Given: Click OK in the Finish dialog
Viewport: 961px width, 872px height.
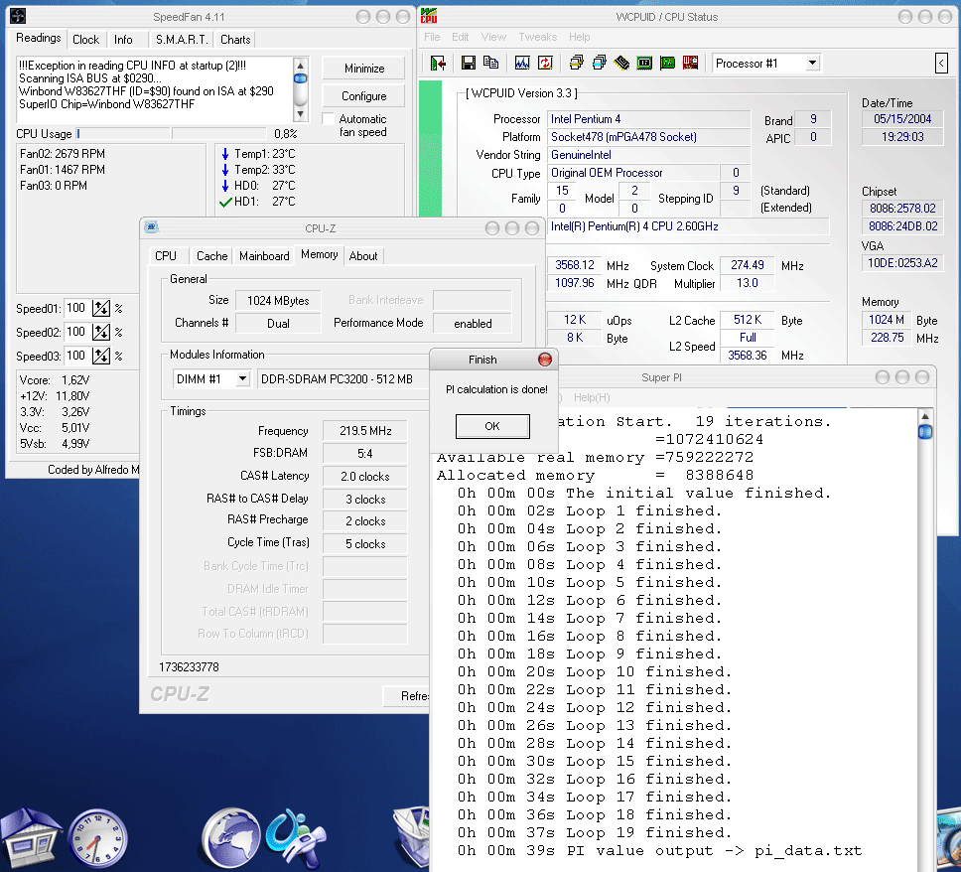Looking at the screenshot, I should coord(492,426).
